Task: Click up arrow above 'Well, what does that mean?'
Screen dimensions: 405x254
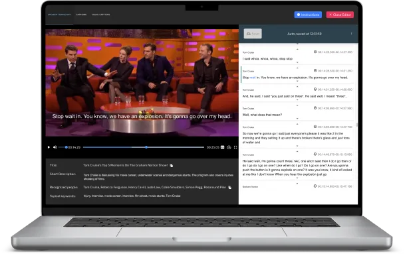Action: point(297,105)
